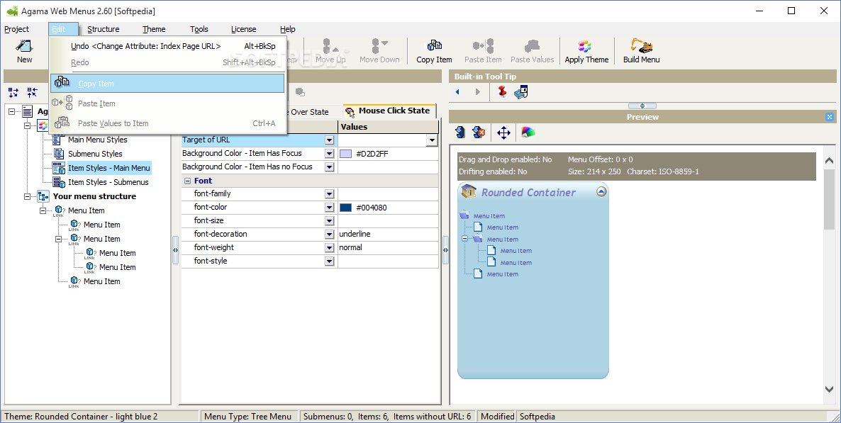
Task: Click the New project toolbar icon
Action: tap(24, 46)
